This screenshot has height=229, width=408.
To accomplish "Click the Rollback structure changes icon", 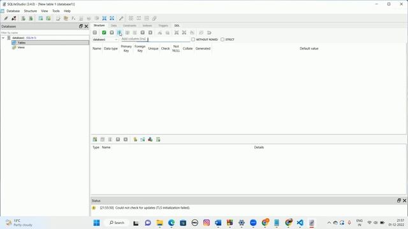I will tap(112, 32).
